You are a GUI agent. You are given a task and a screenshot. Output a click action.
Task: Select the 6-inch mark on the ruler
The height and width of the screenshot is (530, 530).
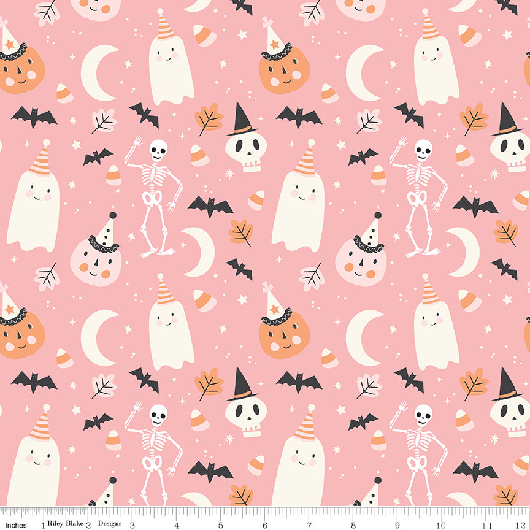pyautogui.click(x=265, y=525)
